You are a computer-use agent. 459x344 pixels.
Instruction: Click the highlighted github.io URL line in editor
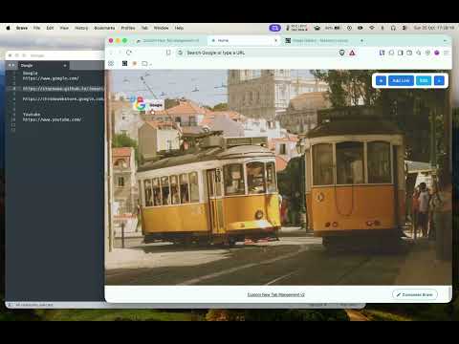click(x=63, y=89)
